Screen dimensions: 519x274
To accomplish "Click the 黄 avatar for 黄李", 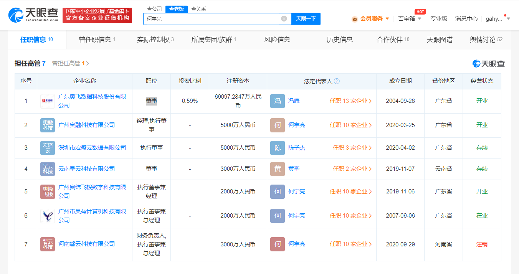I will pos(277,169).
